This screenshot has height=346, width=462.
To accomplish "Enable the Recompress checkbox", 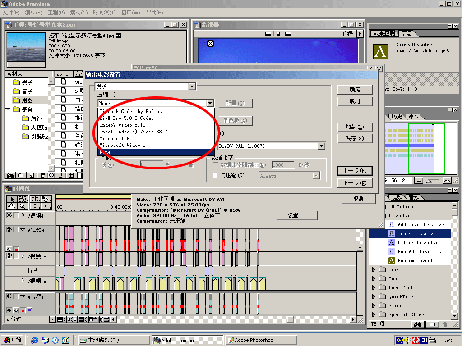I will [215, 175].
